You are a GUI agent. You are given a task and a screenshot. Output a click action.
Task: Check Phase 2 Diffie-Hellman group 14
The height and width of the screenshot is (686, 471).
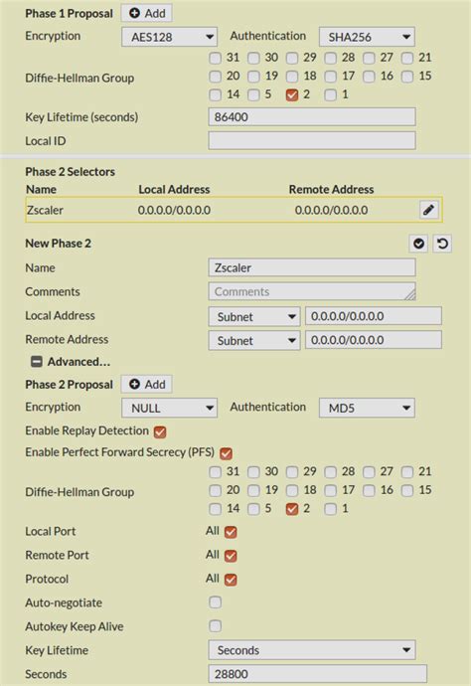pos(215,509)
